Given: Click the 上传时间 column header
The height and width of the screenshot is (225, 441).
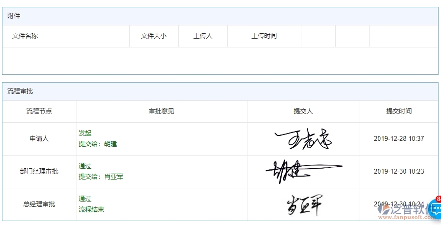Looking at the screenshot, I should [x=264, y=36].
